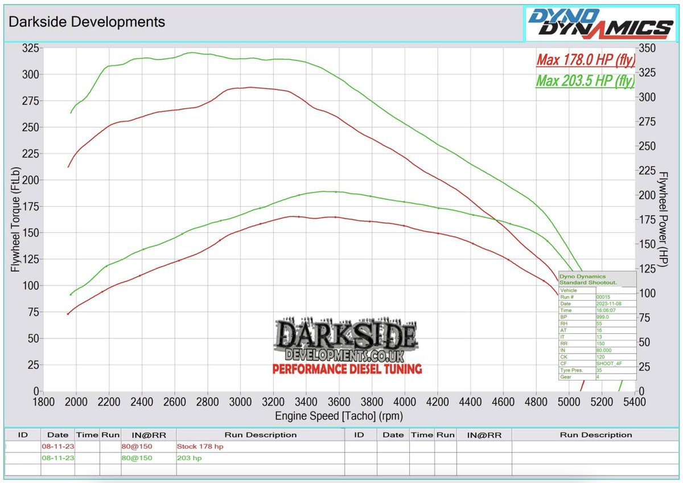Select the 'Stock 178 hp' run description
Screen dimensions: 683x483
point(200,446)
